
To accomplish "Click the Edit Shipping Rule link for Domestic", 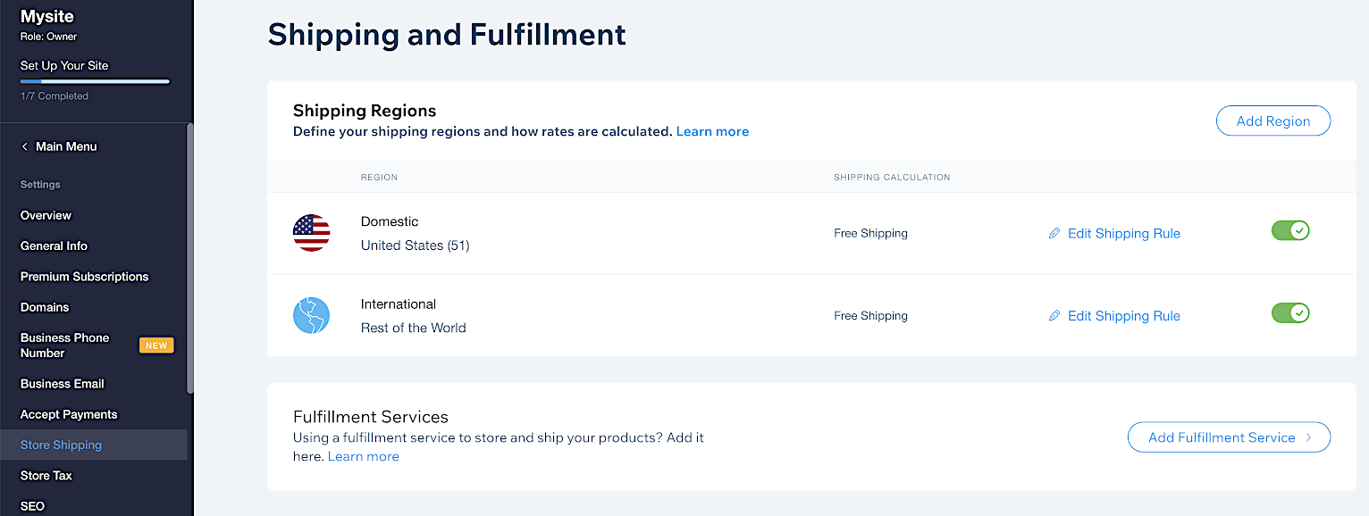I will coord(1123,234).
